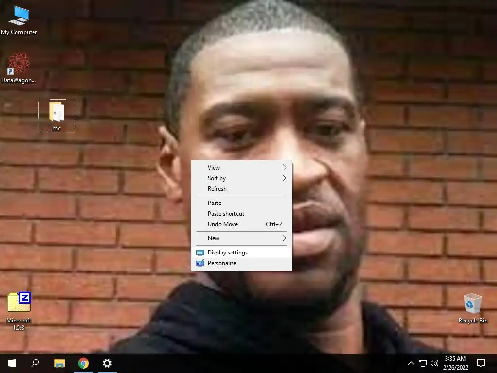497x373 pixels.
Task: Open Settings gear in taskbar
Action: [107, 363]
